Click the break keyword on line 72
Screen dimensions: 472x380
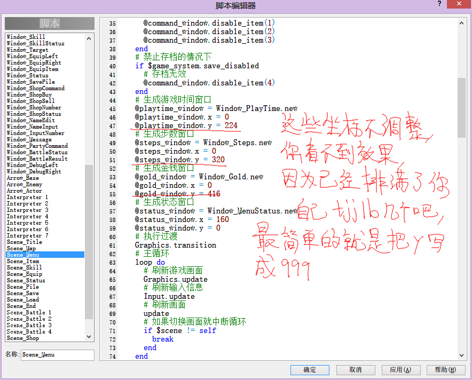click(163, 339)
